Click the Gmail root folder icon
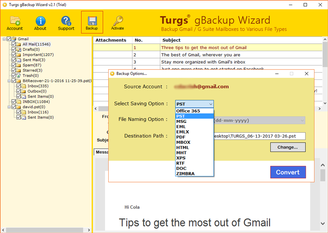The height and width of the screenshot is (233, 328). (x=14, y=39)
